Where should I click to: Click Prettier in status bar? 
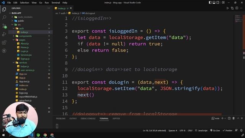tap(227, 130)
